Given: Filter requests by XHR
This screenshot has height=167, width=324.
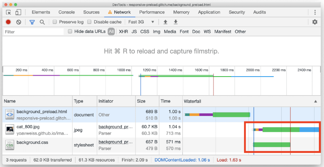Looking at the screenshot, I should point(124,32).
